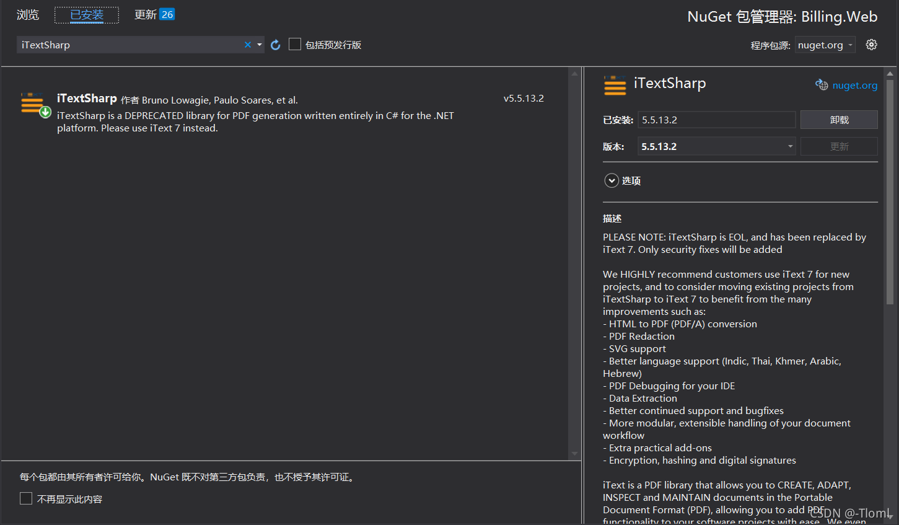This screenshot has width=899, height=525.
Task: Click the iTextSharp search input field
Action: 130,45
